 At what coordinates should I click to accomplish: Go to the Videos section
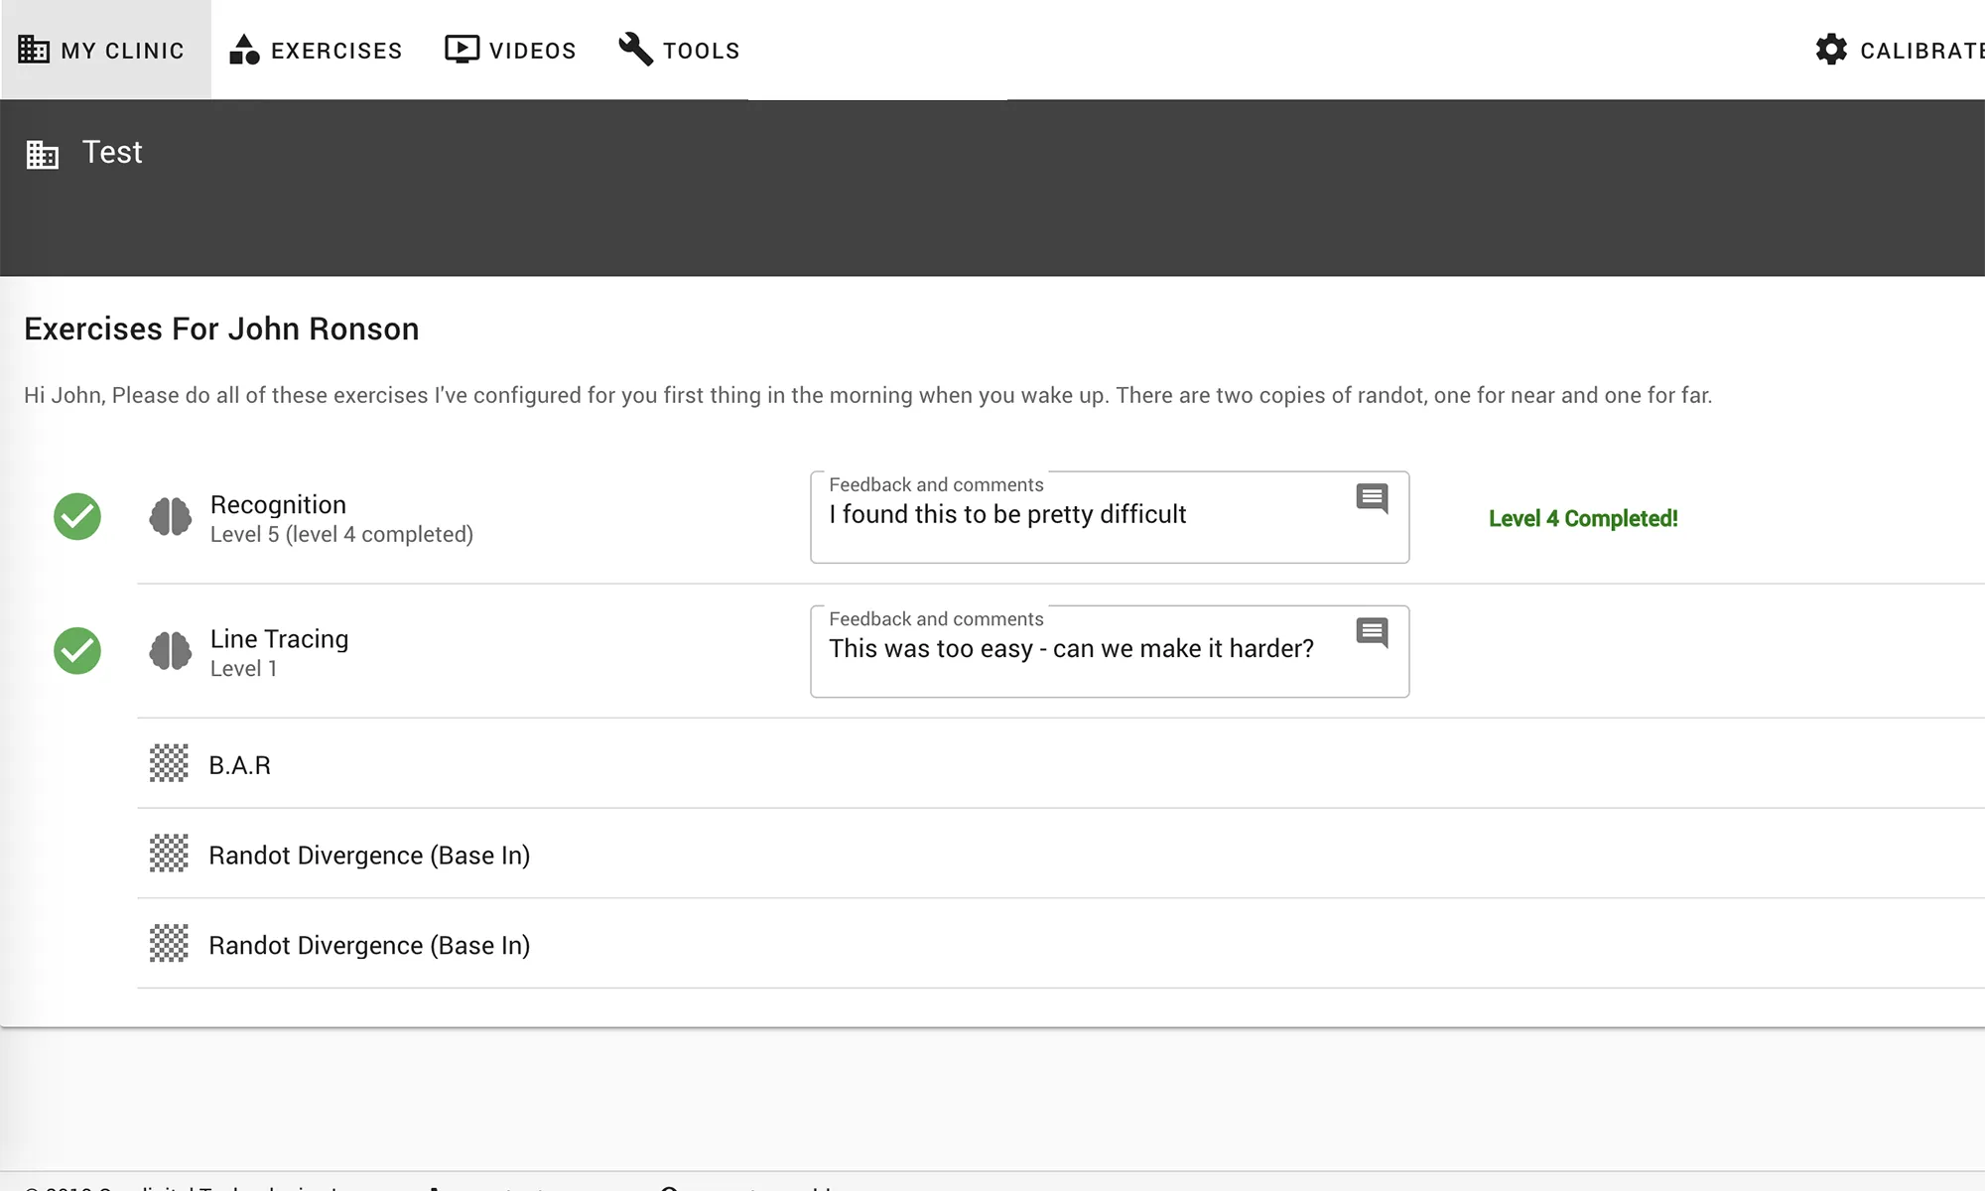click(510, 50)
